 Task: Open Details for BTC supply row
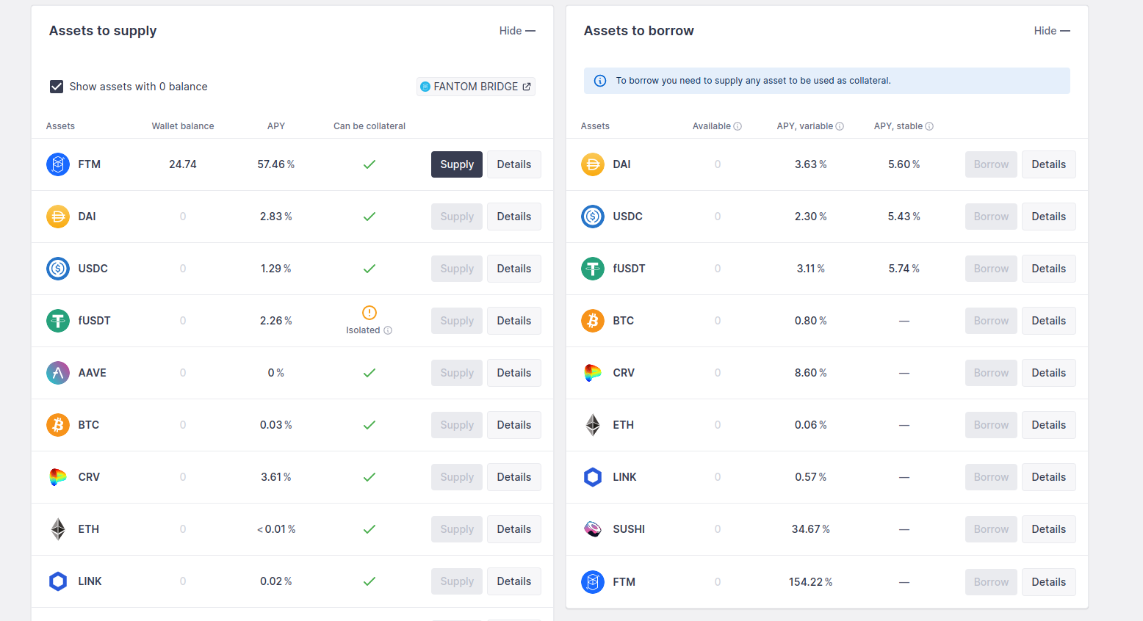tap(514, 425)
